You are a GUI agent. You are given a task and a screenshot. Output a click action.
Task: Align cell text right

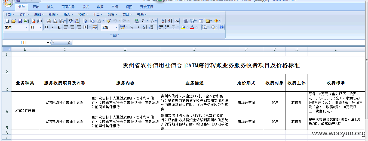79,27
